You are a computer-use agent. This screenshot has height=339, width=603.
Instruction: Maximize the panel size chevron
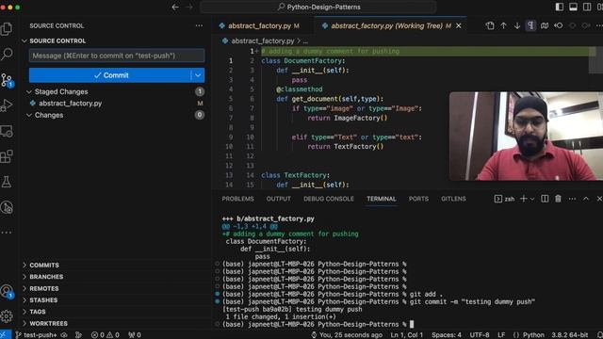coord(586,199)
